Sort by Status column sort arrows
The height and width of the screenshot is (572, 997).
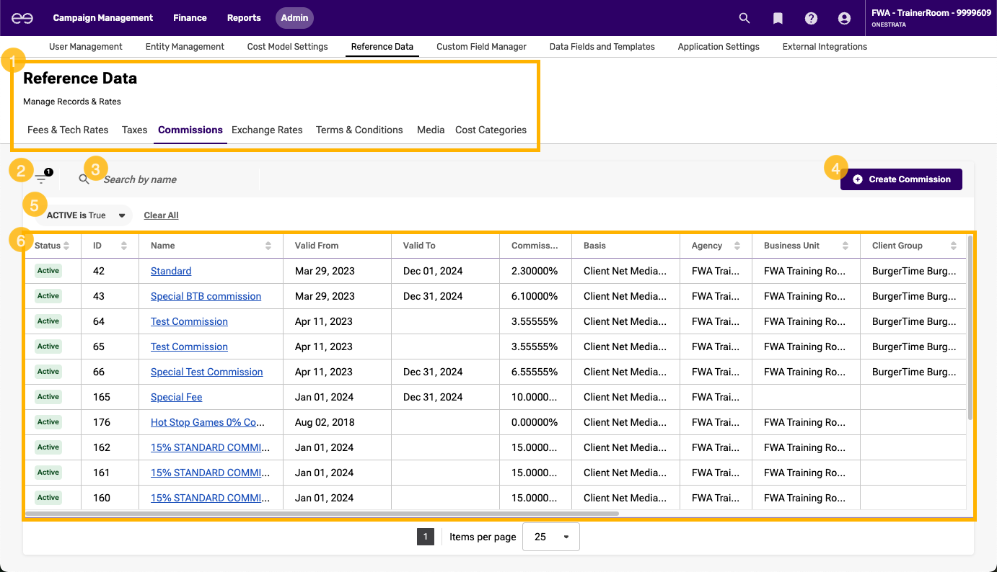click(x=66, y=246)
